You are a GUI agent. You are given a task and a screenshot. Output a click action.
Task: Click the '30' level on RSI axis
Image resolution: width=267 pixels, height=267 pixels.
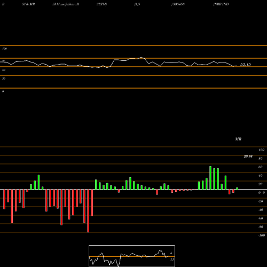4,78
